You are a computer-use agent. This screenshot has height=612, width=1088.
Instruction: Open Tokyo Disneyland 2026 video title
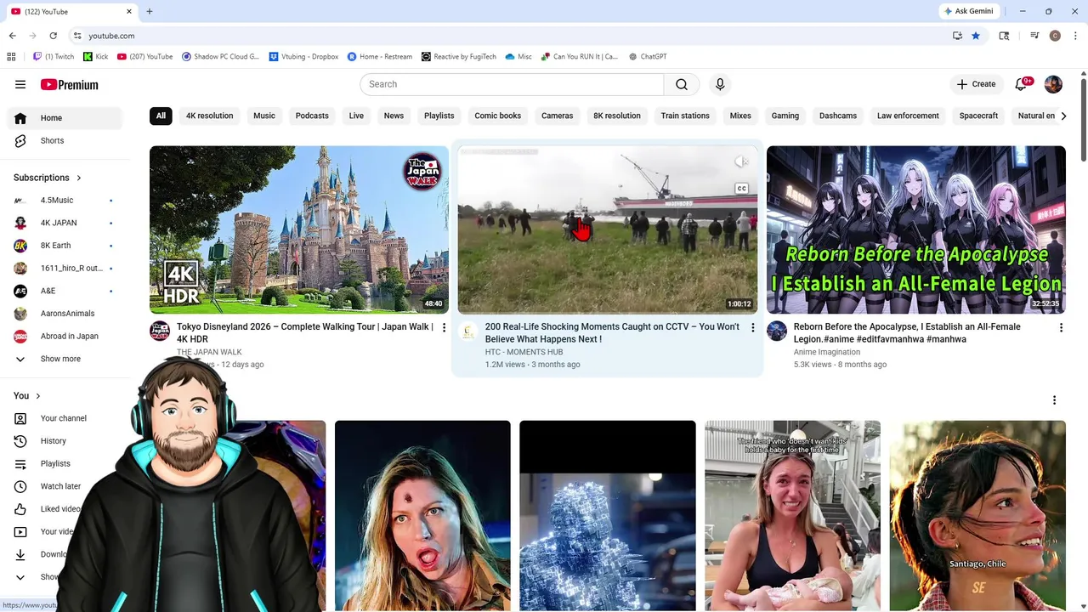(x=304, y=332)
